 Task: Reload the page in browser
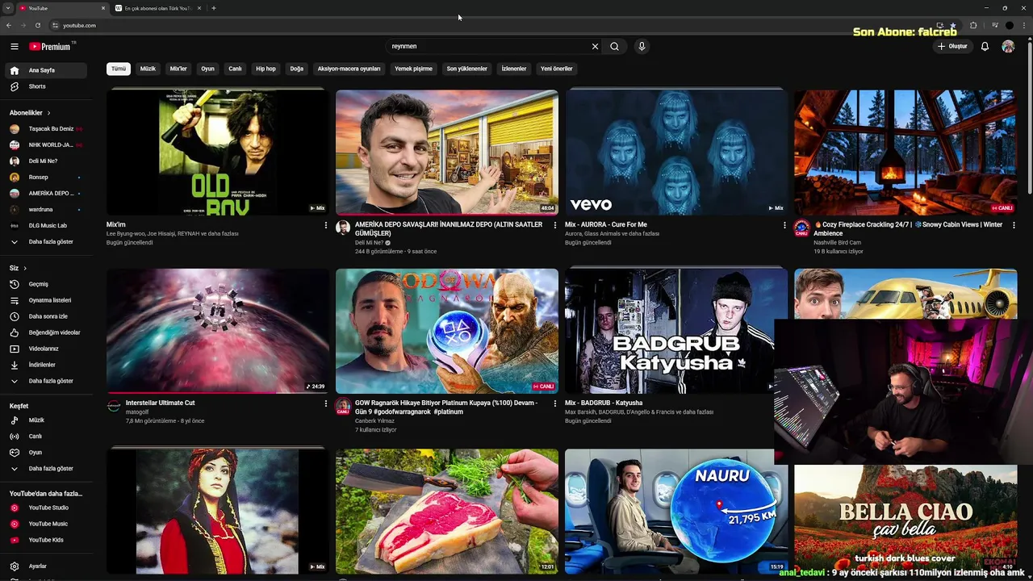click(x=37, y=25)
